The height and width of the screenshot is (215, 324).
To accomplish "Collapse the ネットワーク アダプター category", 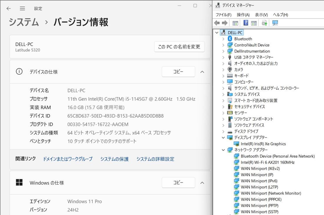I will (x=223, y=150).
